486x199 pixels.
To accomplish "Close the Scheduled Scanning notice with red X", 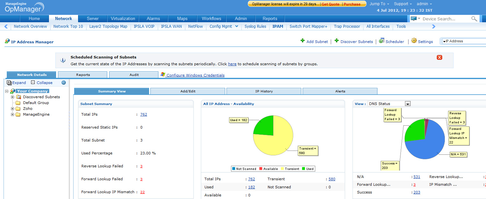I will (439, 58).
